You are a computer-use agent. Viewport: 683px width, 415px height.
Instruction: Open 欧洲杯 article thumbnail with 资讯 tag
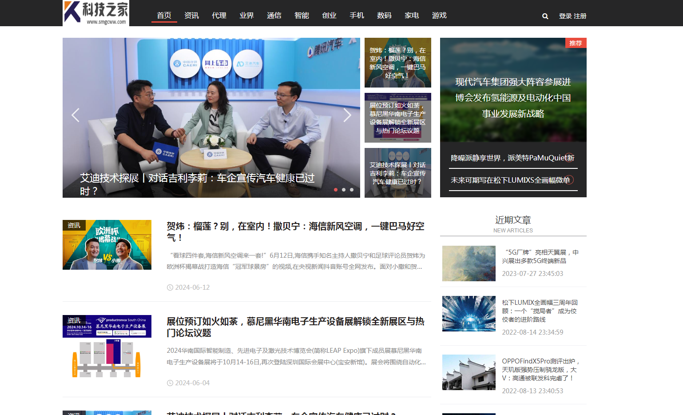(107, 245)
